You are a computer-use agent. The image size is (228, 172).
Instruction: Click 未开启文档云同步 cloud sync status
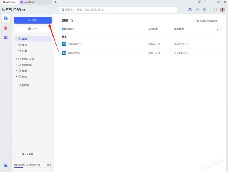pyautogui.click(x=207, y=21)
